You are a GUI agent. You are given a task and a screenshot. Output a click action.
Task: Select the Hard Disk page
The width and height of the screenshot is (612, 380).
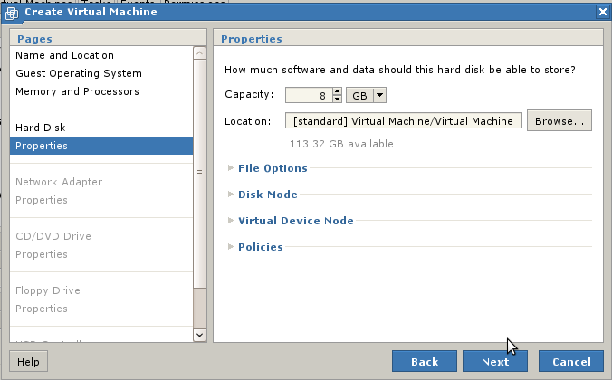tap(41, 128)
